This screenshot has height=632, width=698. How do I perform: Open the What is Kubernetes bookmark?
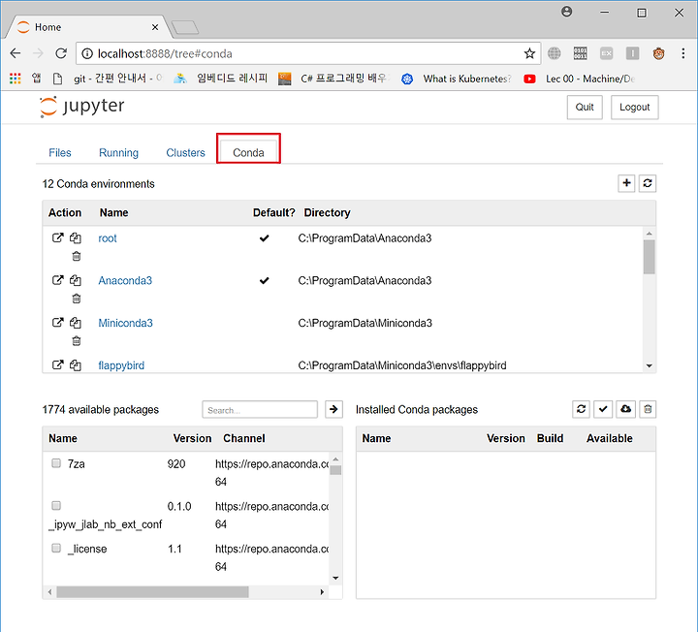tap(456, 79)
